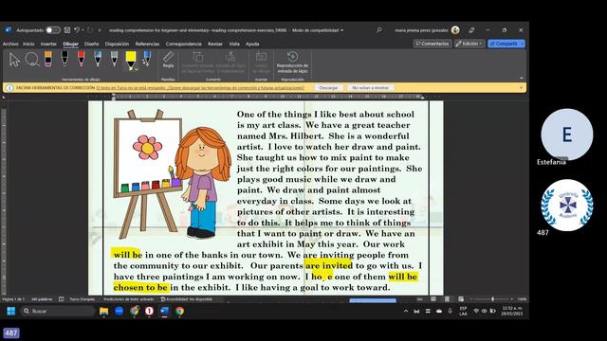Open the Referencias tab

[x=147, y=44]
